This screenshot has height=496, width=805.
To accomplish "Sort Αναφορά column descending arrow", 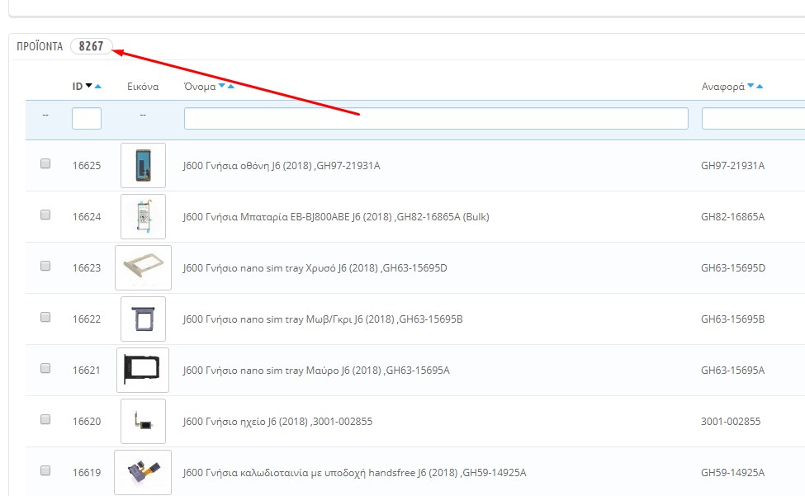I will (751, 87).
